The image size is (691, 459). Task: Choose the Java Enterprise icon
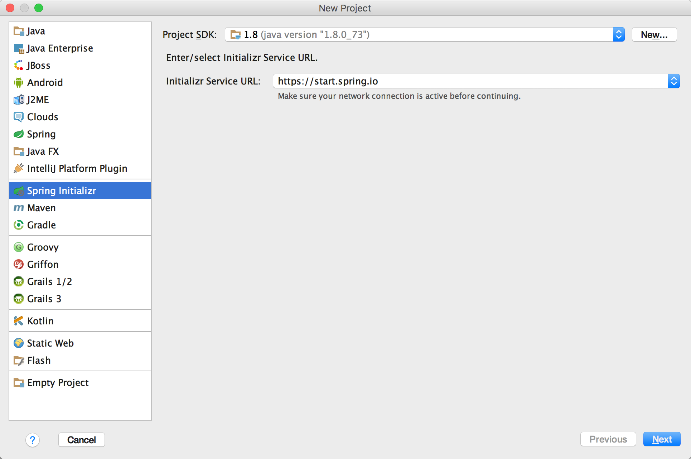click(19, 48)
